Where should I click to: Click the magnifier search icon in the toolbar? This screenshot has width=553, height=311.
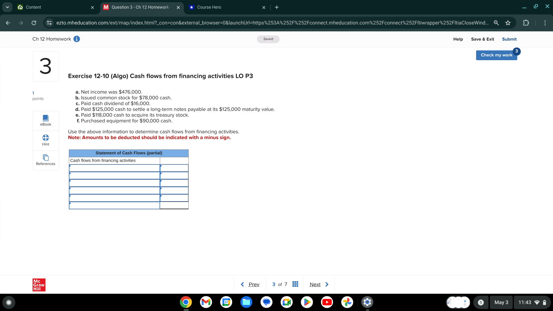click(x=496, y=23)
